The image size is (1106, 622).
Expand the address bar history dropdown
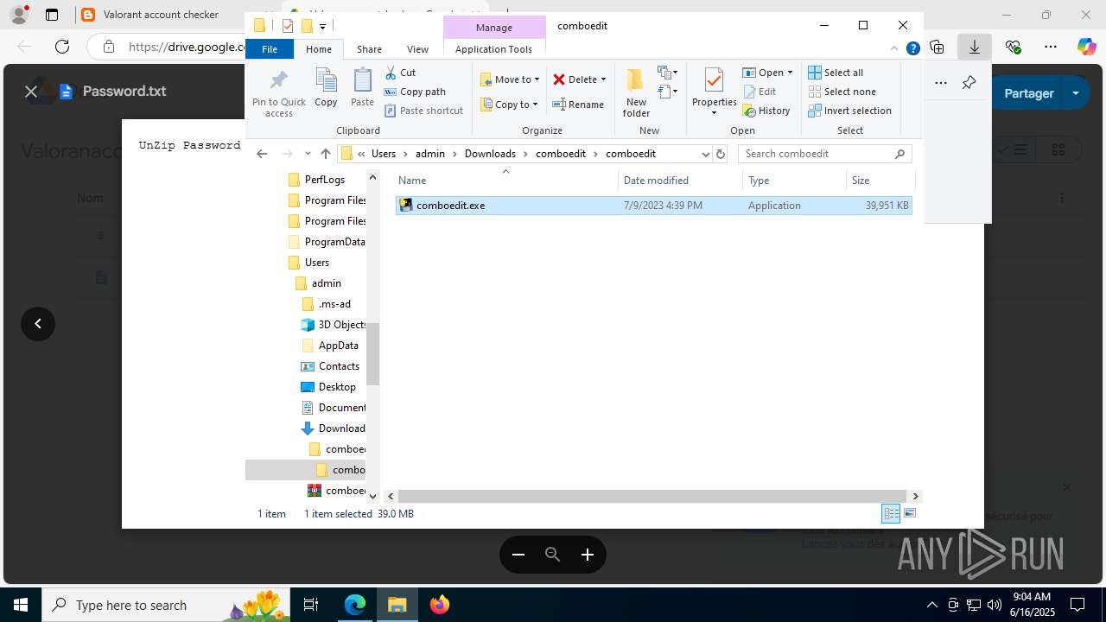[705, 154]
